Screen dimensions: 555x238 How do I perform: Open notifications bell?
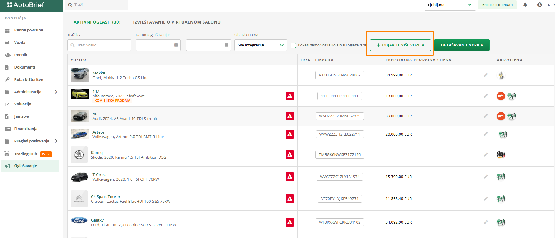(x=525, y=5)
